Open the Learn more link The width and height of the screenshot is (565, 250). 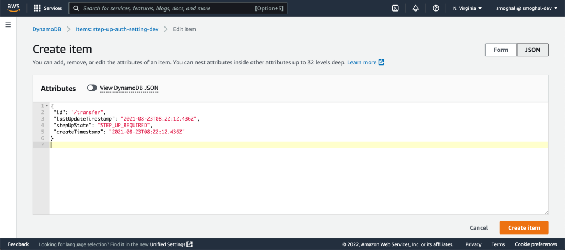(362, 63)
